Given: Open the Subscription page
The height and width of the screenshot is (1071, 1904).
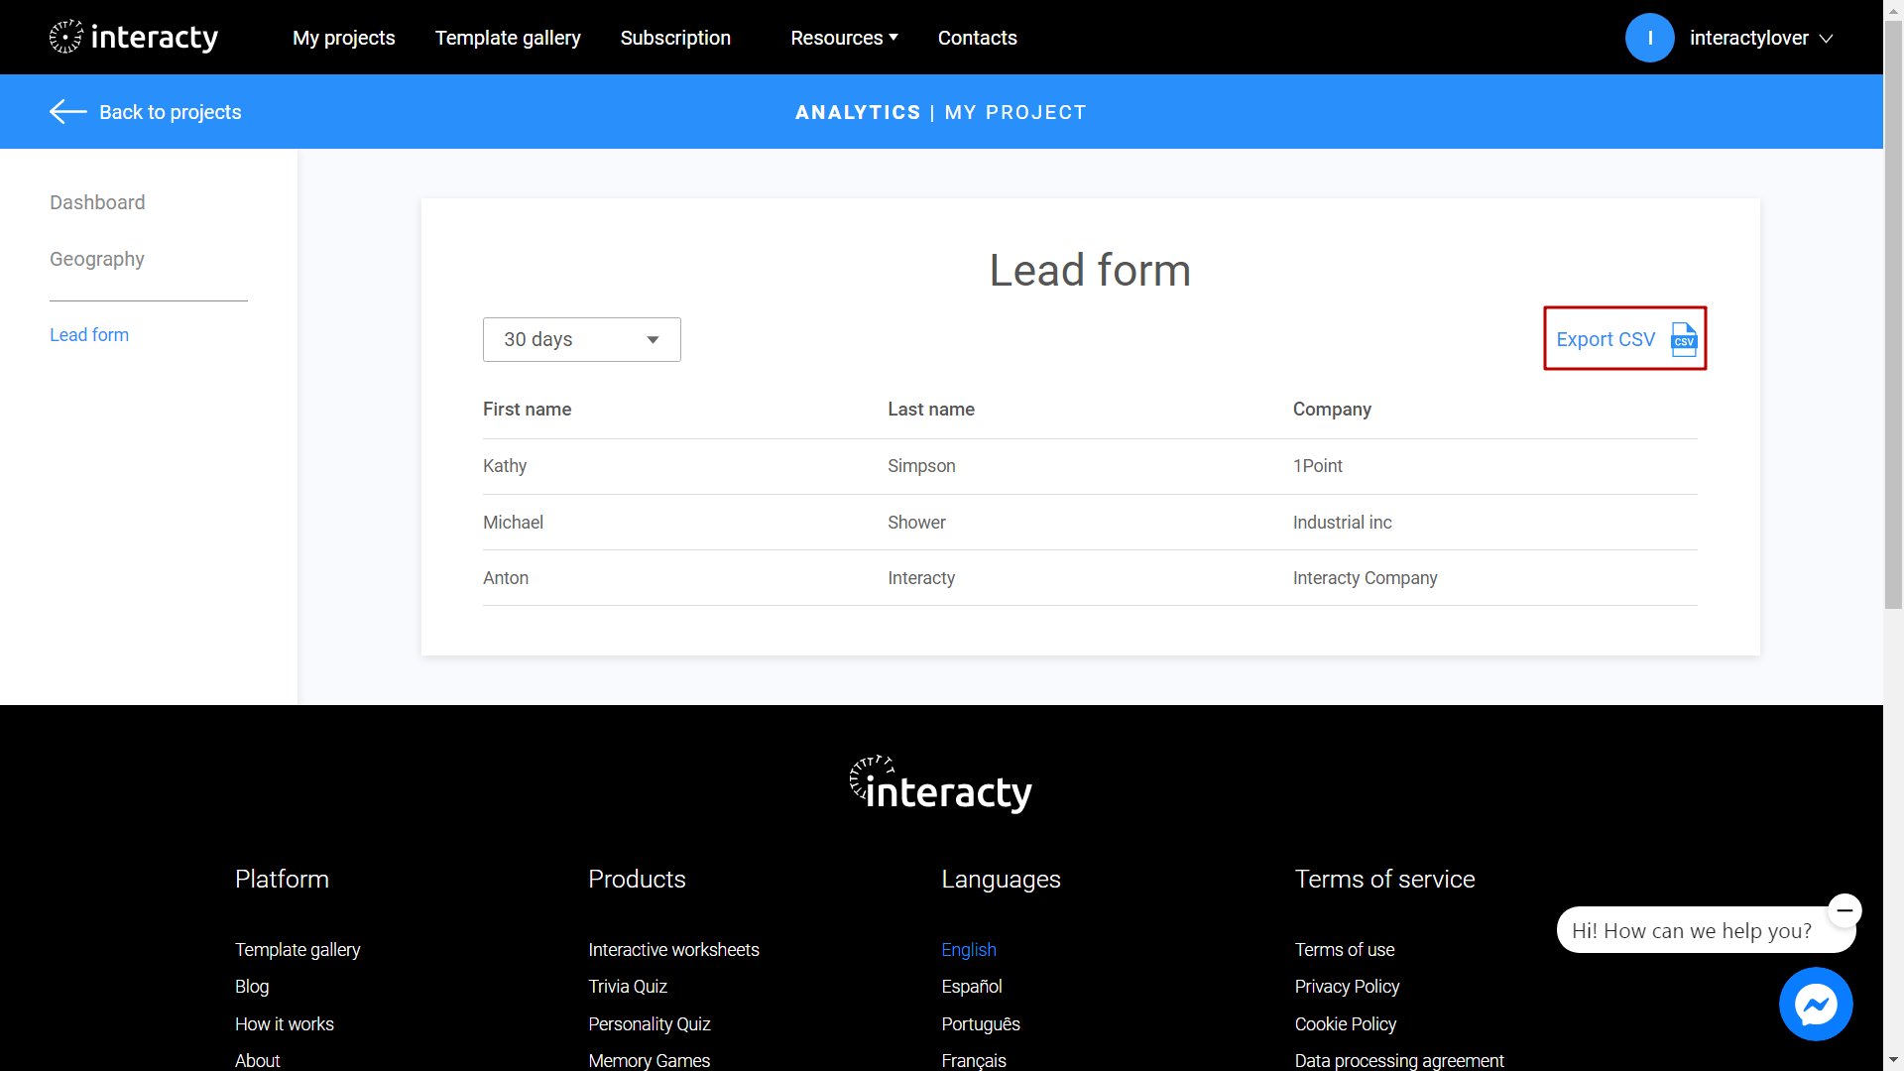Looking at the screenshot, I should click(x=675, y=38).
